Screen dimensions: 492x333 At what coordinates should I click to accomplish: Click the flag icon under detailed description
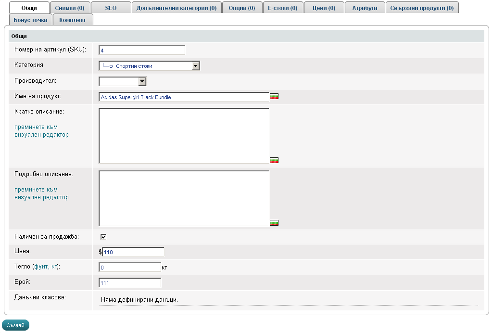pyautogui.click(x=274, y=223)
